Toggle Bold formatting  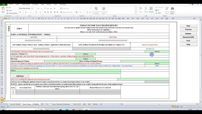20,12
